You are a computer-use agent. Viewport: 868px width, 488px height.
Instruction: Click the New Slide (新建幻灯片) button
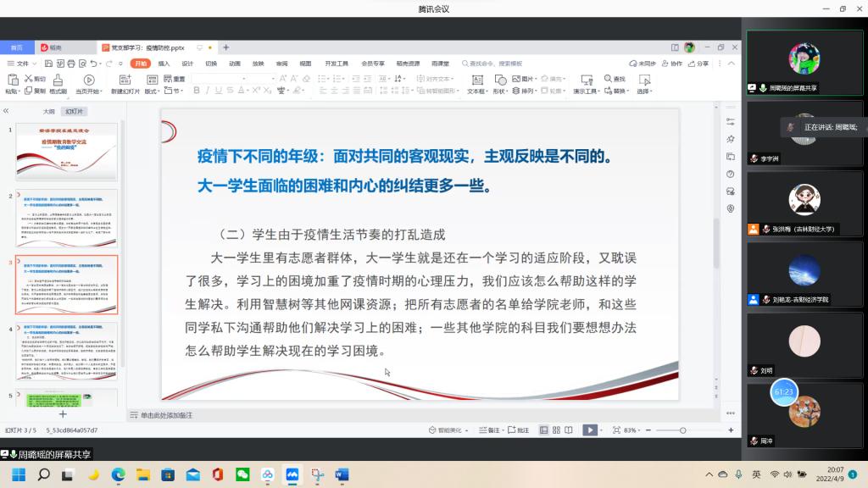125,83
